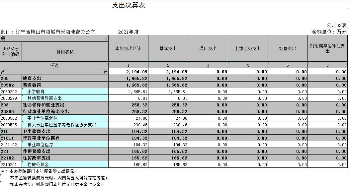The image size is (349, 186).
Task: Select code cell 210
Action: 11,132
